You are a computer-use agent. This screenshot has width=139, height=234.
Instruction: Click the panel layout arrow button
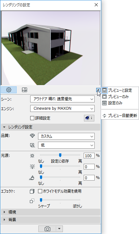coord(98,90)
